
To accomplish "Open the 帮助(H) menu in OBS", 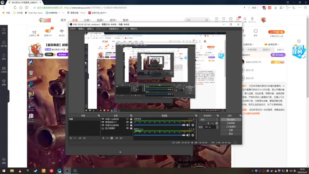I will point(134,29).
